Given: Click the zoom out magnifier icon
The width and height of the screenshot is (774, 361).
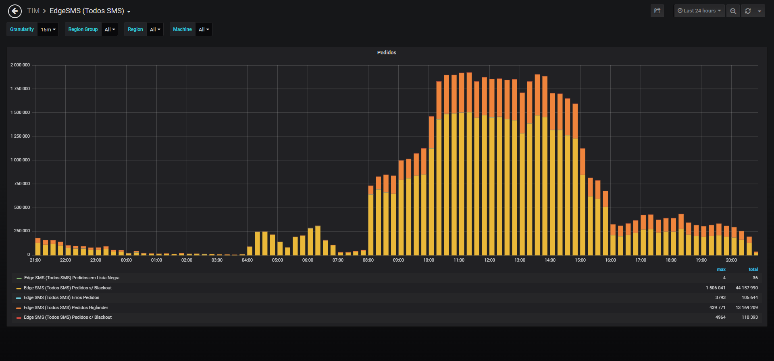Looking at the screenshot, I should point(733,11).
